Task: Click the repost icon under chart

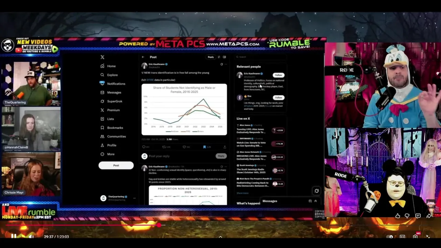Action: [164, 147]
